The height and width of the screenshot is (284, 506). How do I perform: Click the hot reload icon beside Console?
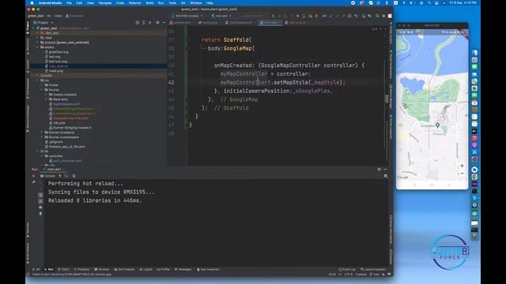60,176
